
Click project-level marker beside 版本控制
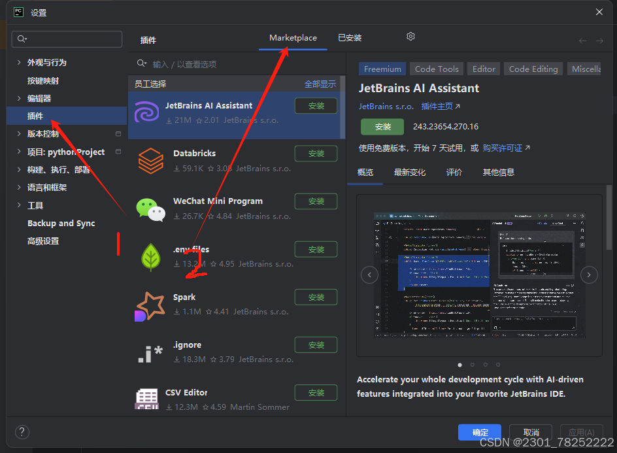[x=118, y=134]
